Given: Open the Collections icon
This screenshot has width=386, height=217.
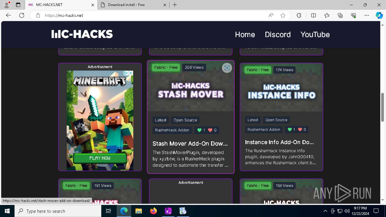Looking at the screenshot, I should [x=340, y=15].
